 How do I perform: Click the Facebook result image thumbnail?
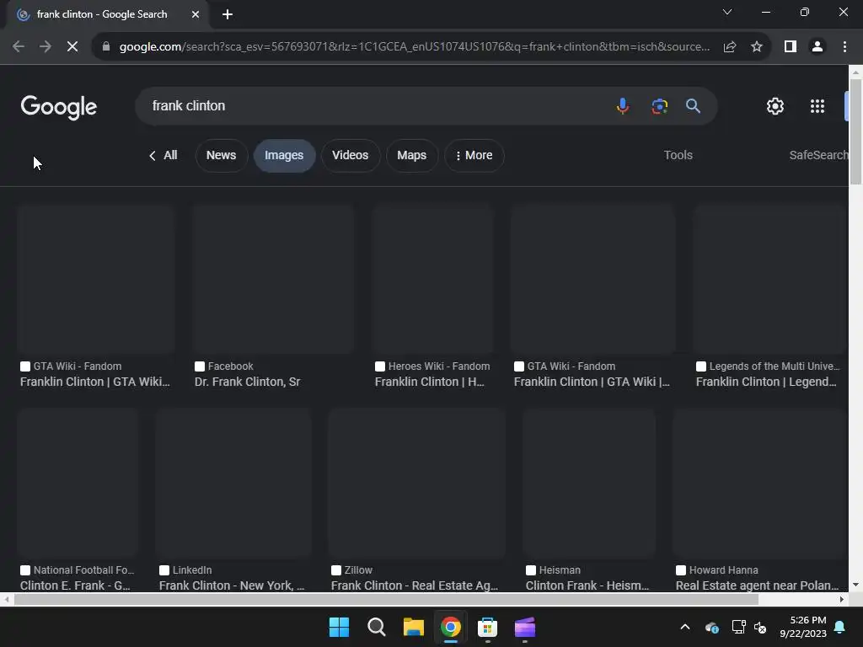274,279
